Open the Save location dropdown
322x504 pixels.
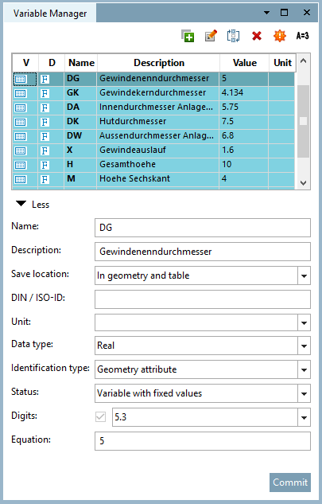pos(304,275)
